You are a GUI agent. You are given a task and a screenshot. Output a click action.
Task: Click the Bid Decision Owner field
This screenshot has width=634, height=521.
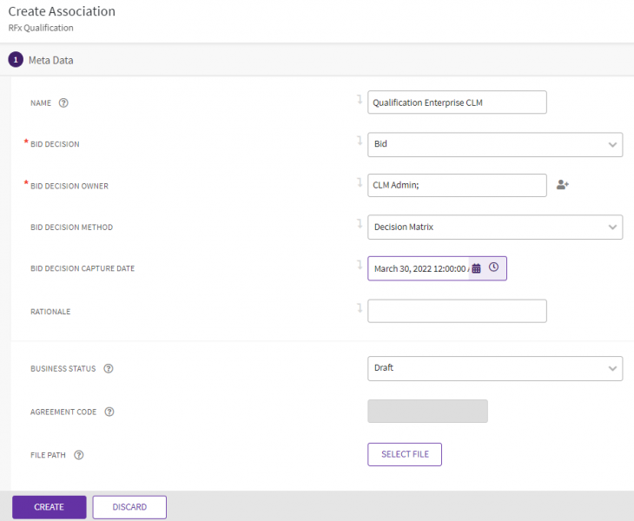457,185
